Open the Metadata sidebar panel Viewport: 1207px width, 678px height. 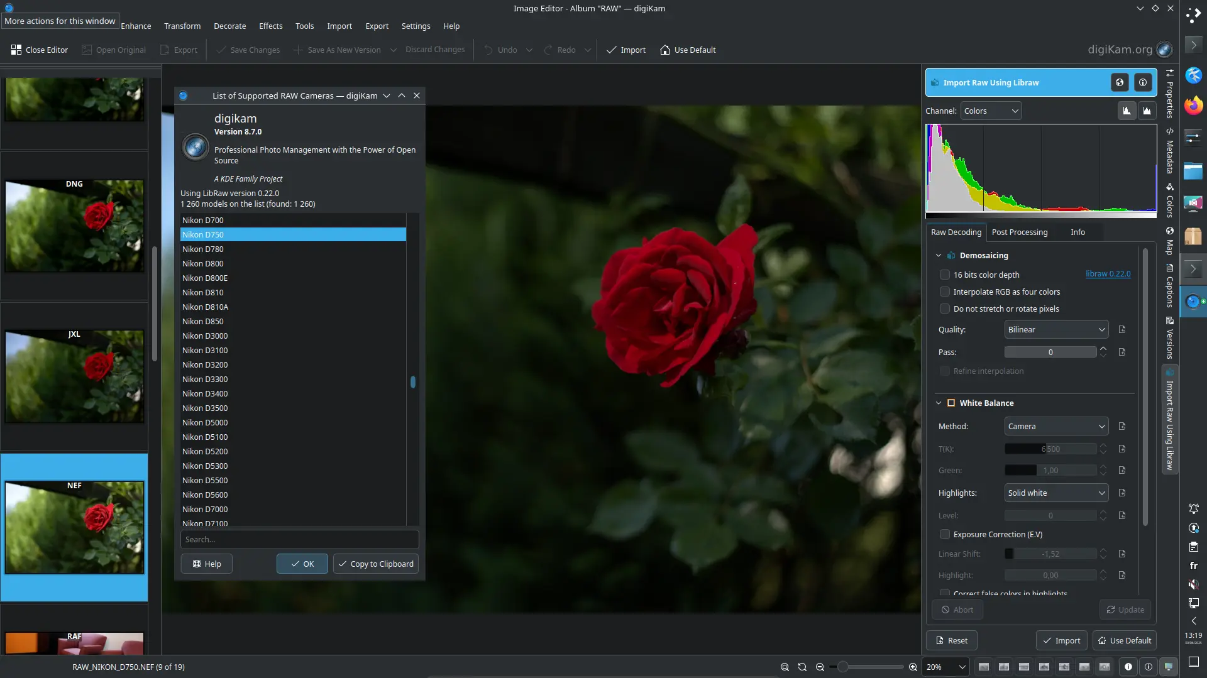[x=1169, y=151]
